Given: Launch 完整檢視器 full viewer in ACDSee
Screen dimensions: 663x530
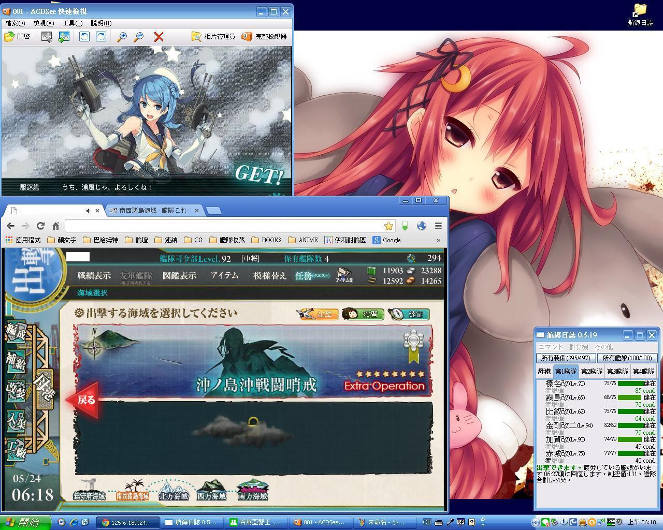Looking at the screenshot, I should click(264, 37).
